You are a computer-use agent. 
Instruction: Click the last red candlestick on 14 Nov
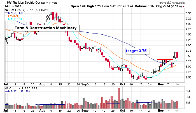tap(177, 55)
